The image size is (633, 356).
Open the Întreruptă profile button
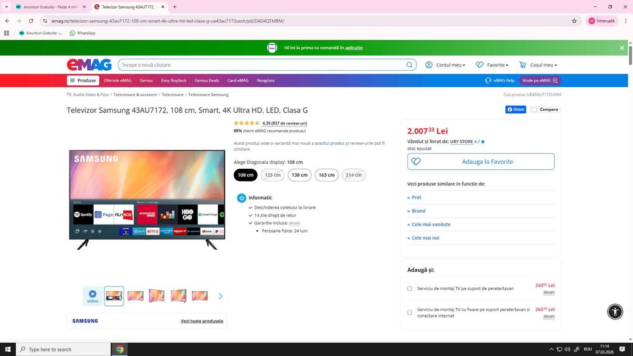click(x=601, y=21)
